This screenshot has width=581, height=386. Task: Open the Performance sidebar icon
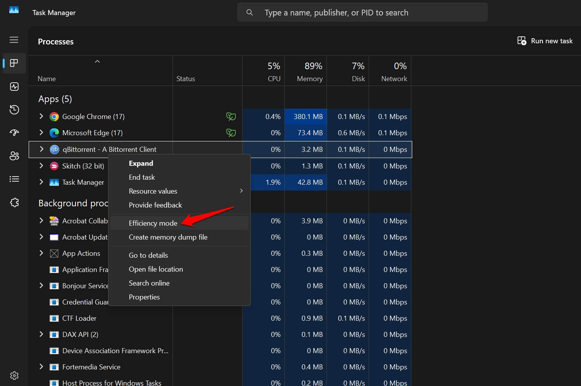14,87
